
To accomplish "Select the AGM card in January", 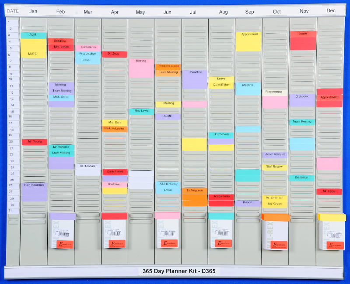I will (33, 35).
